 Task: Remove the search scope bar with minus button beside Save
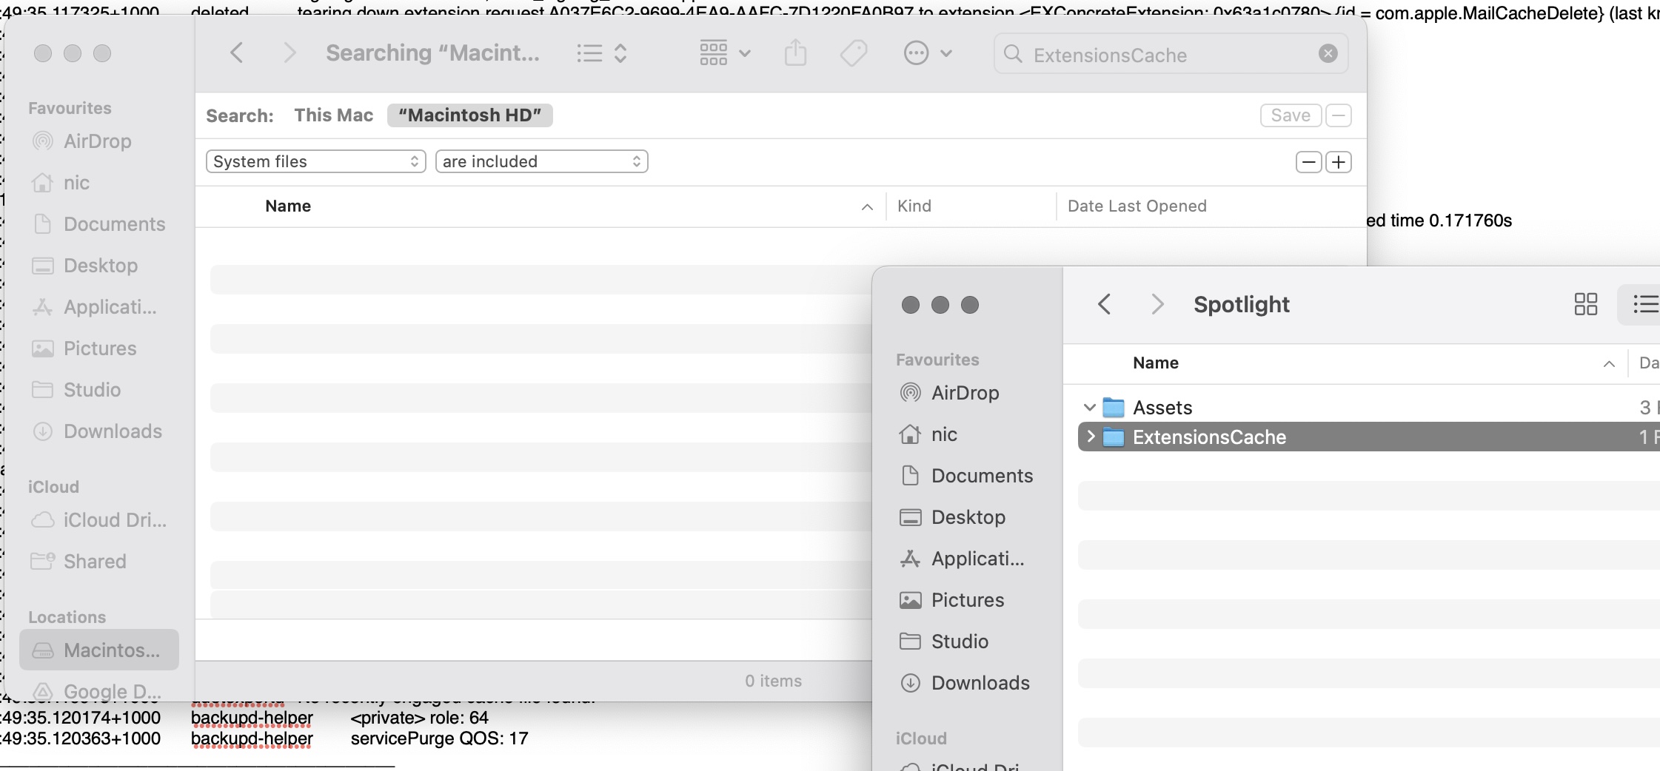[1339, 115]
